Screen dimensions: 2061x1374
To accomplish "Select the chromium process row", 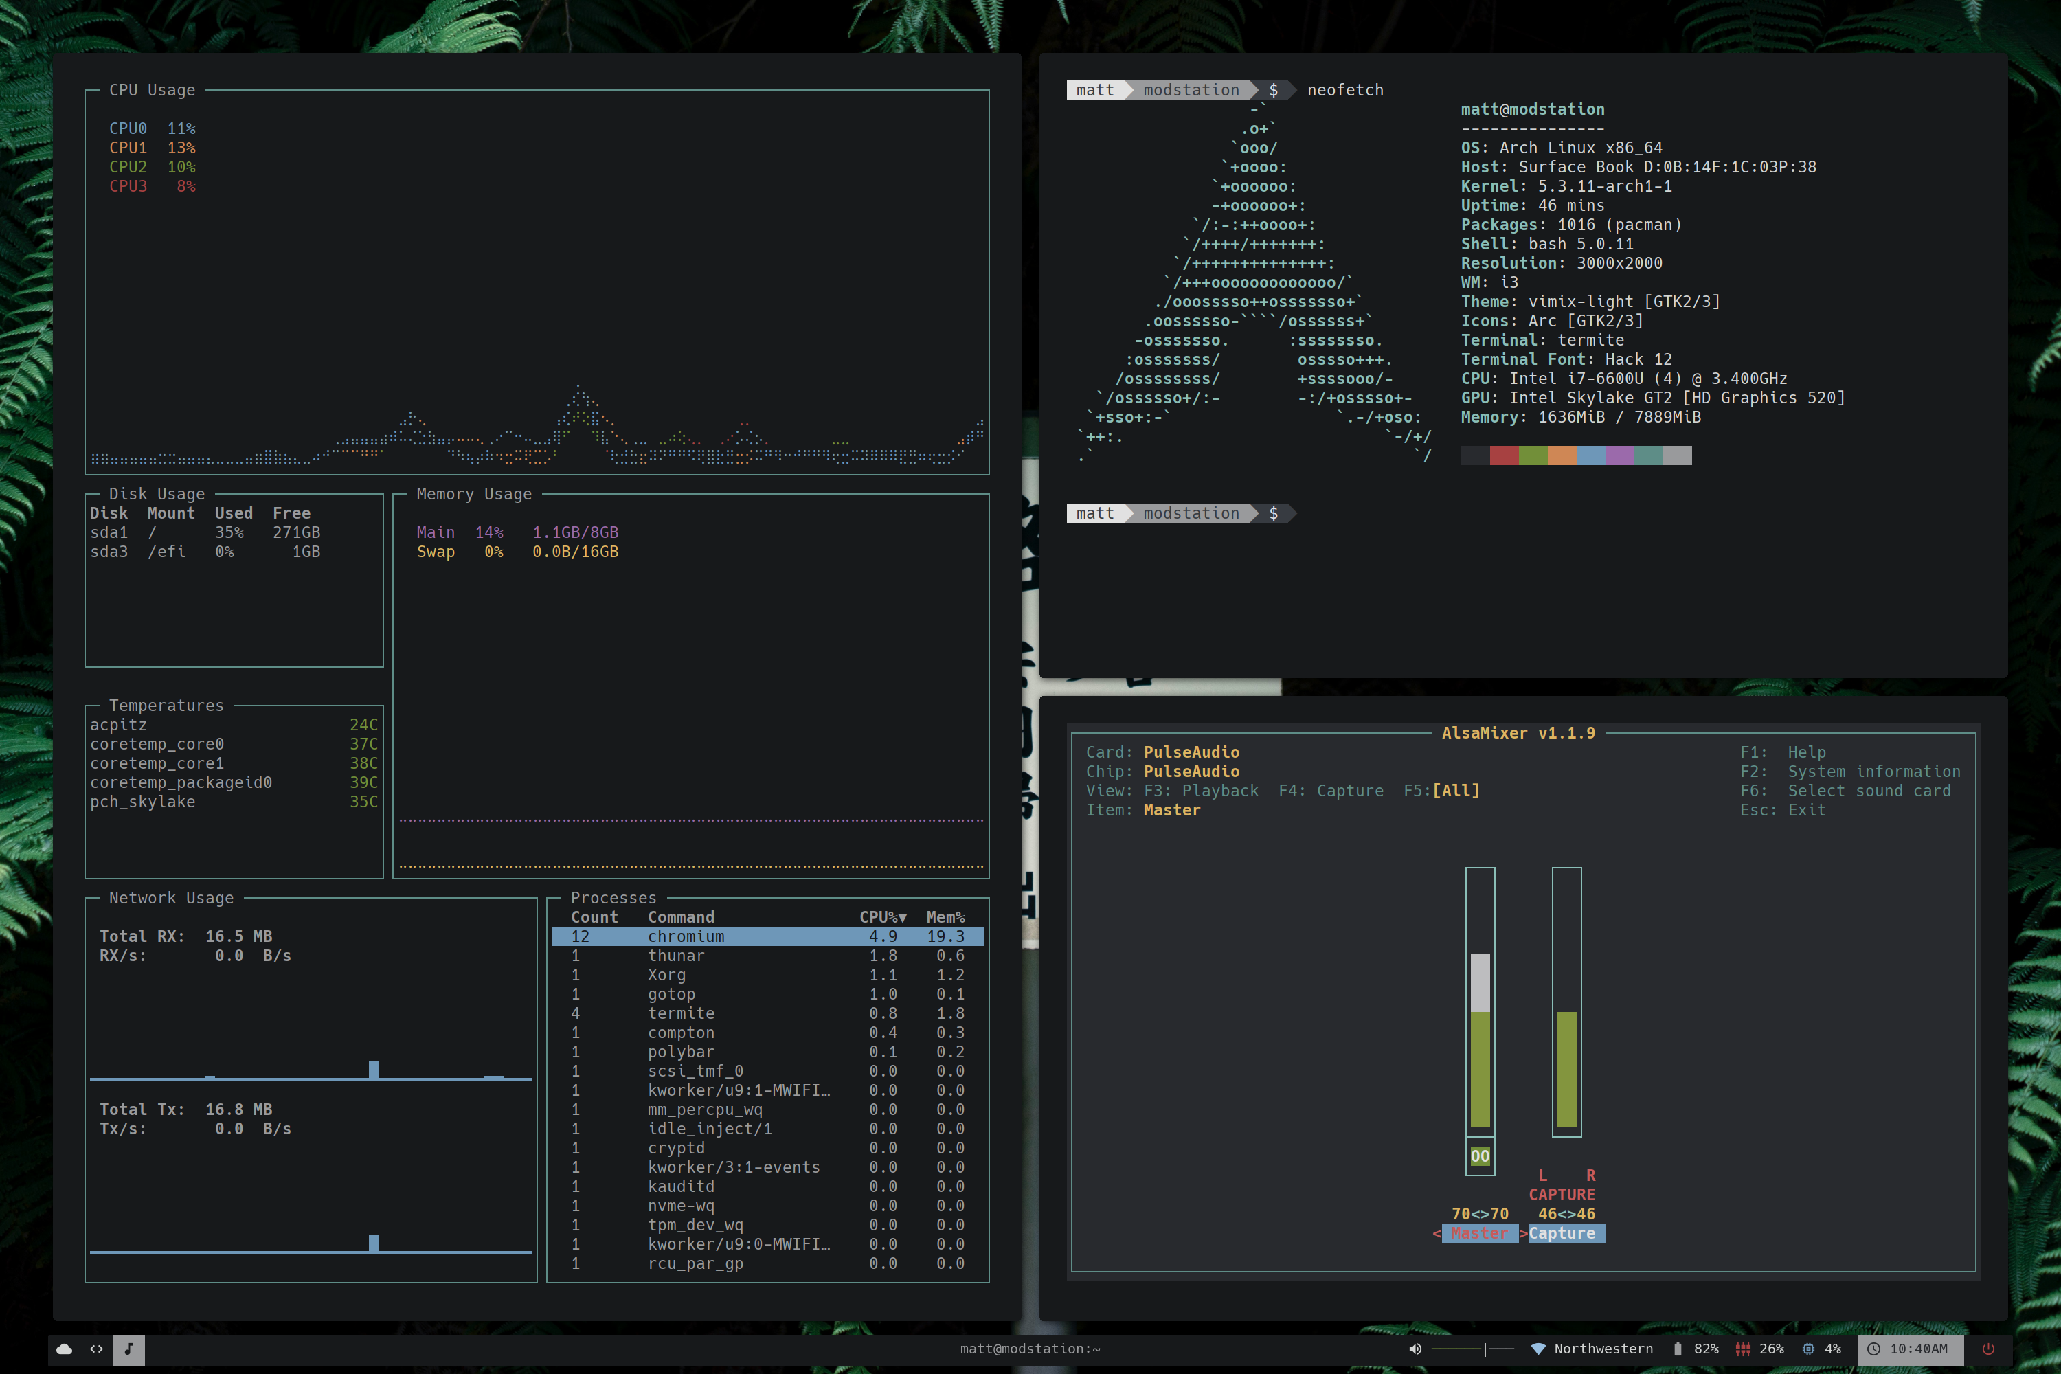I will click(767, 937).
